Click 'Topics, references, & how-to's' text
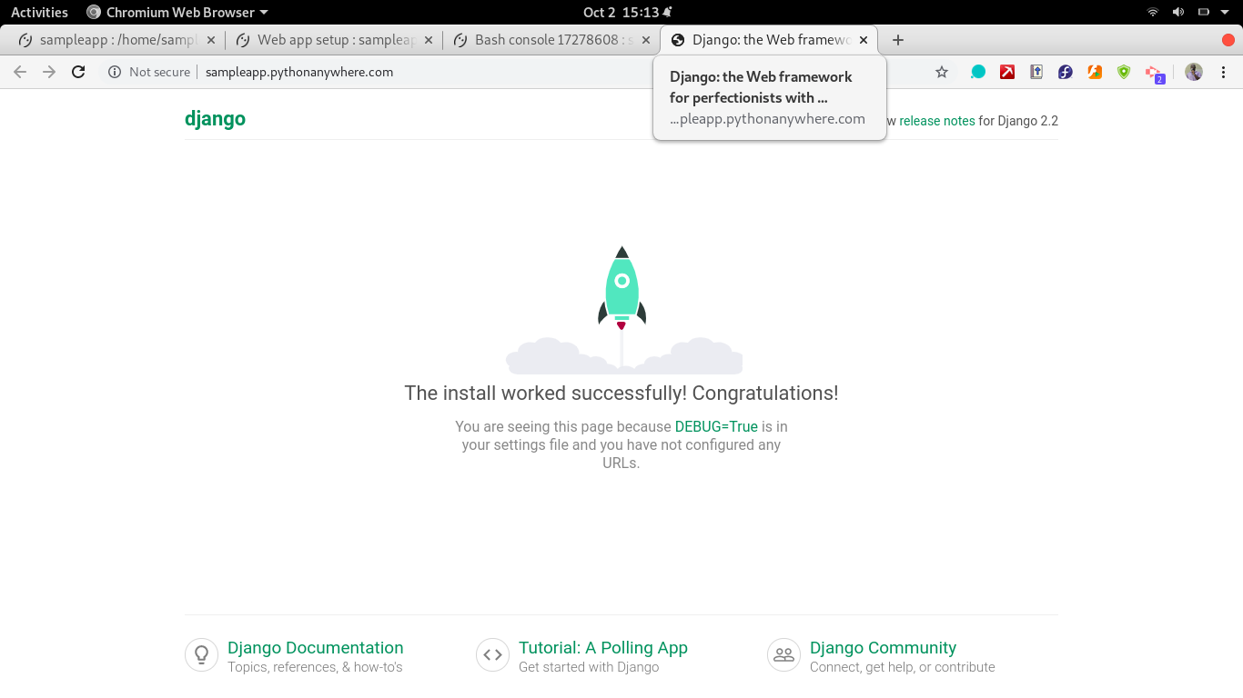Screen dimensions: 1243x698 [x=315, y=667]
